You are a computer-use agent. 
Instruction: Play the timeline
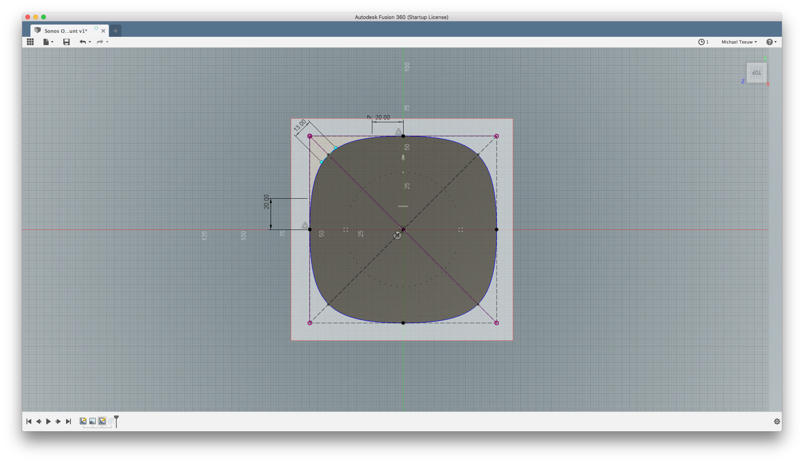point(48,421)
